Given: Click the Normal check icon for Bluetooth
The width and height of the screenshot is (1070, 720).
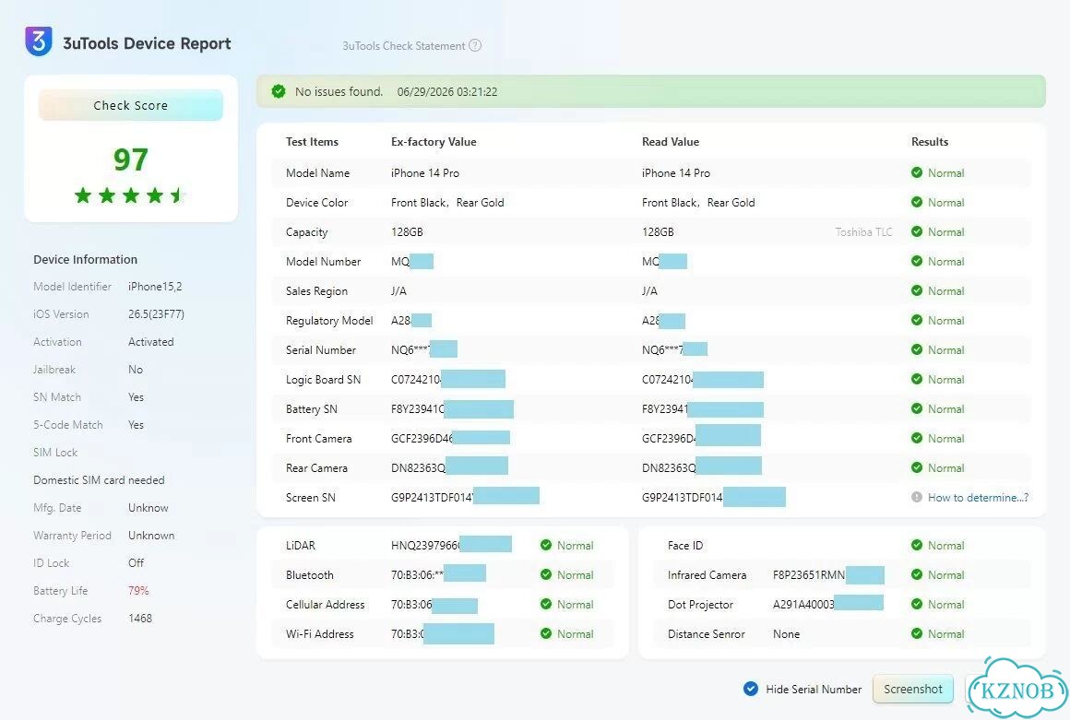Looking at the screenshot, I should pos(546,574).
